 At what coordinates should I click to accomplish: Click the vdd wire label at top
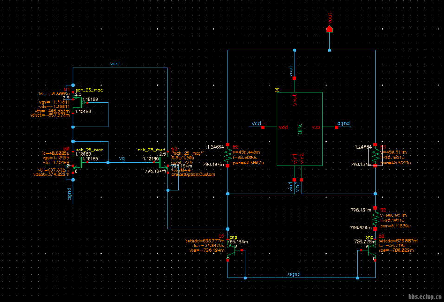coord(115,63)
